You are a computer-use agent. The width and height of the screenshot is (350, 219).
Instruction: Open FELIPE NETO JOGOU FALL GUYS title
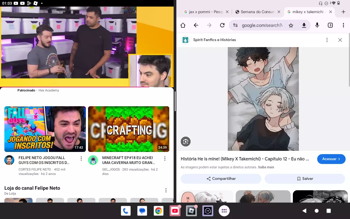click(x=44, y=160)
